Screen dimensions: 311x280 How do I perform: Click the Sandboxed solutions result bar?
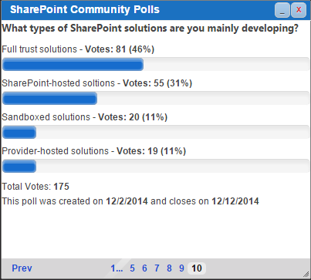point(156,132)
